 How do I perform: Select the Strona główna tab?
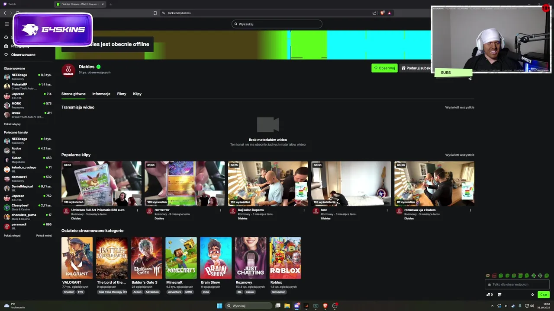tap(74, 94)
